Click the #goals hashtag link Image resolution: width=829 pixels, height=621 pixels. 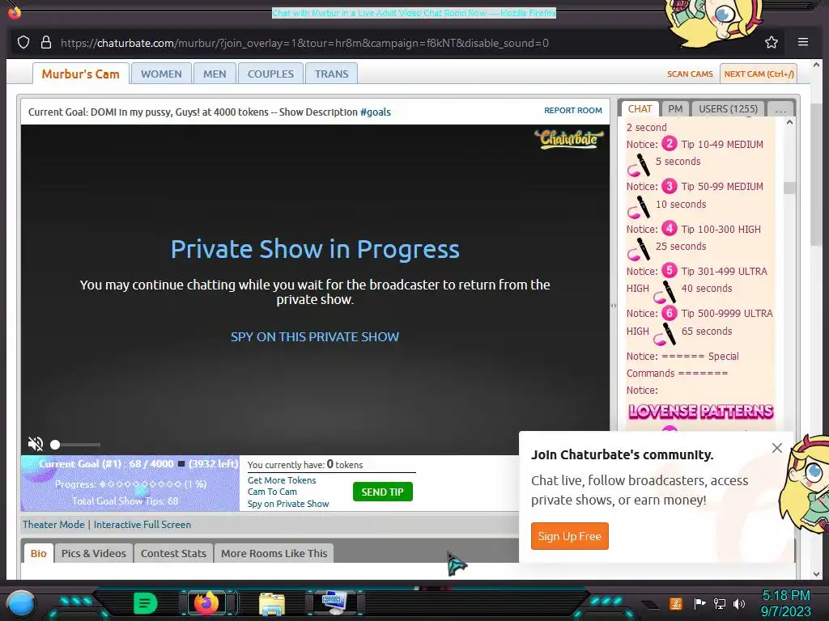(376, 112)
